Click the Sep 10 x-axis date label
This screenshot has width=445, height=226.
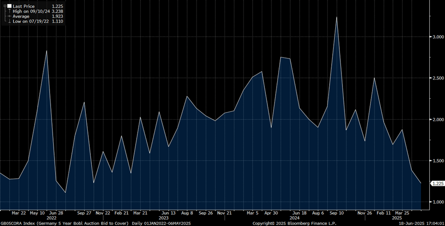click(337, 213)
